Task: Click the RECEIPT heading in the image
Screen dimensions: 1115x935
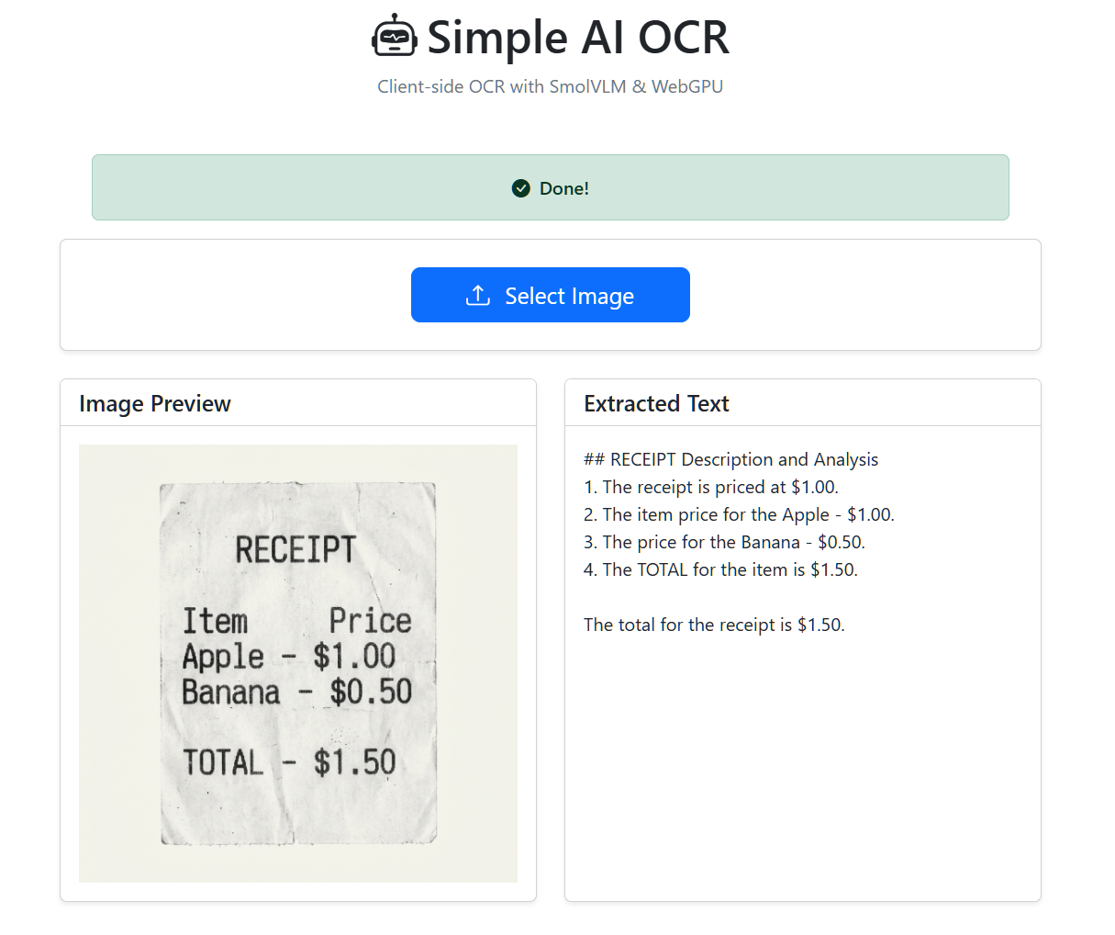Action: tap(295, 549)
